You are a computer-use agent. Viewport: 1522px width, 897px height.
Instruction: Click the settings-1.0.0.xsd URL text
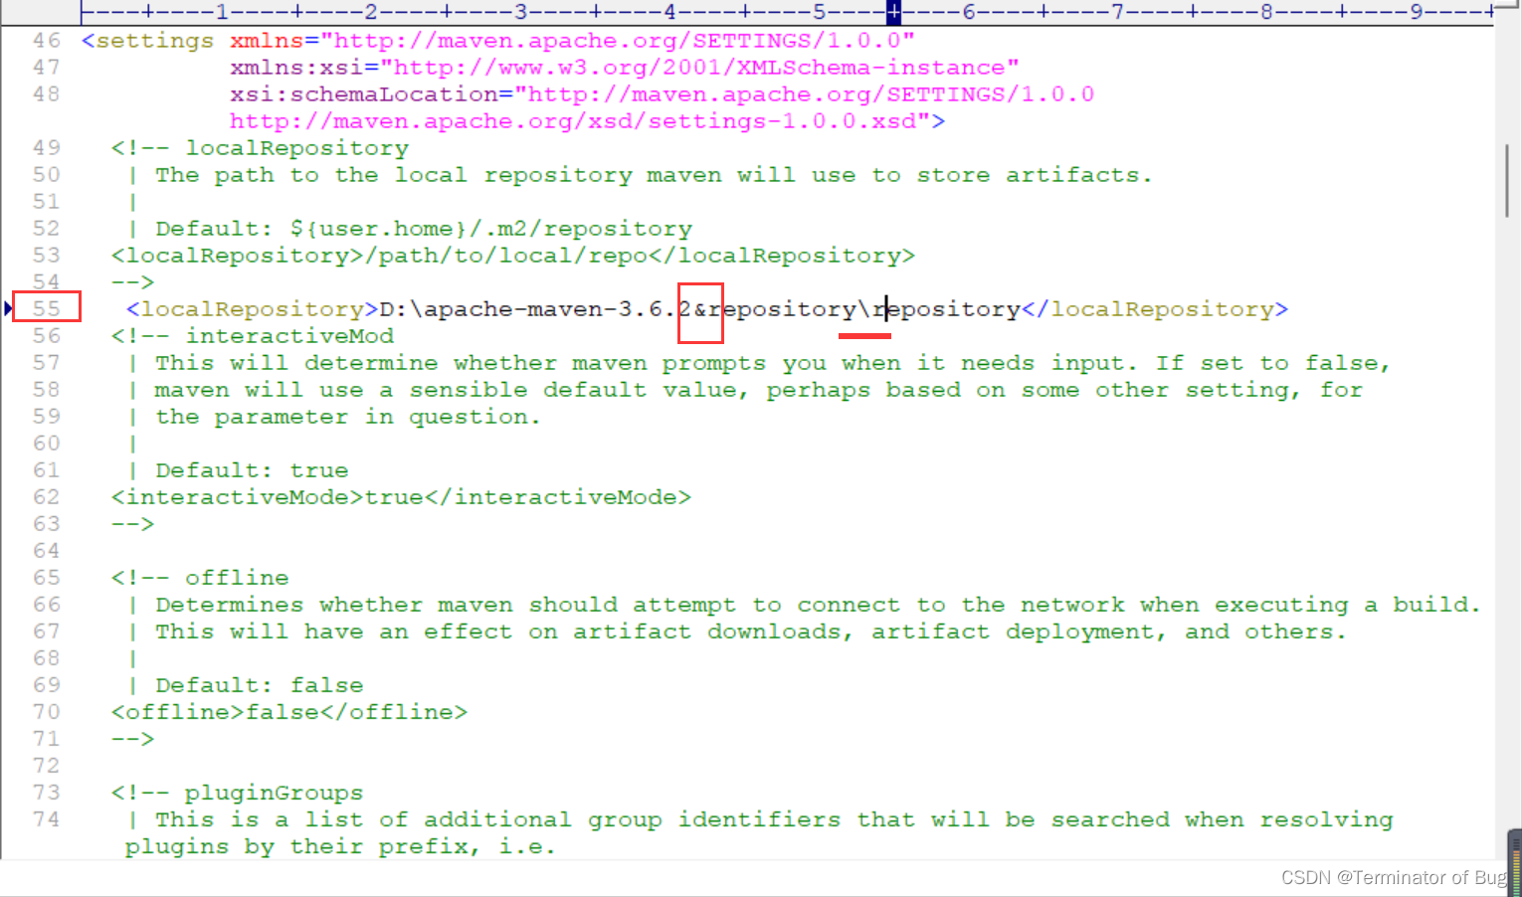(x=581, y=121)
